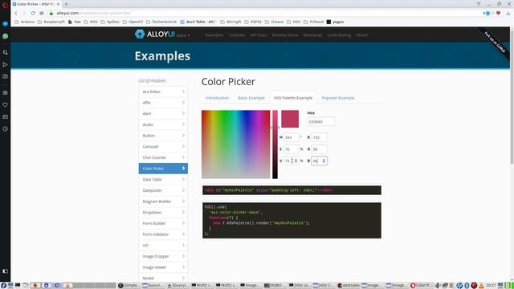Open Messenger in Opera sidebar
Viewport: 514px width, 289px height.
5,24
